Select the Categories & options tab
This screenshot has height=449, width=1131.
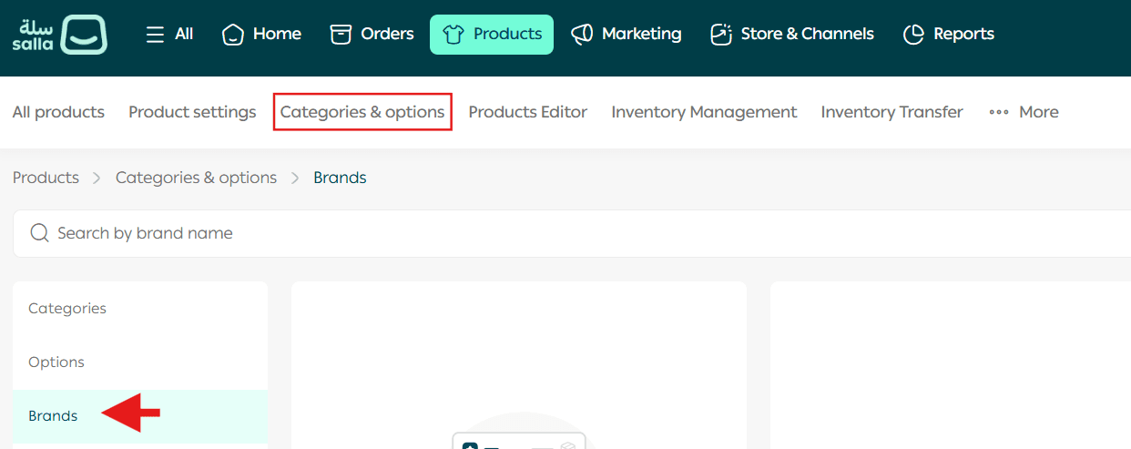[362, 112]
